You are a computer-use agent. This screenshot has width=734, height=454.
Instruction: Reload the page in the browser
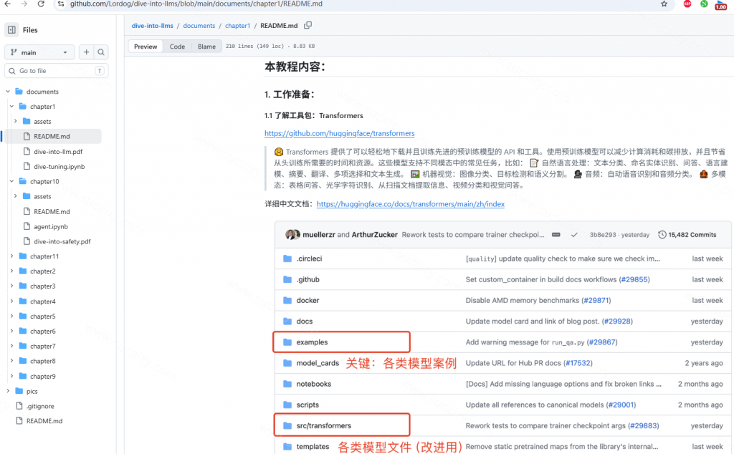pos(41,4)
